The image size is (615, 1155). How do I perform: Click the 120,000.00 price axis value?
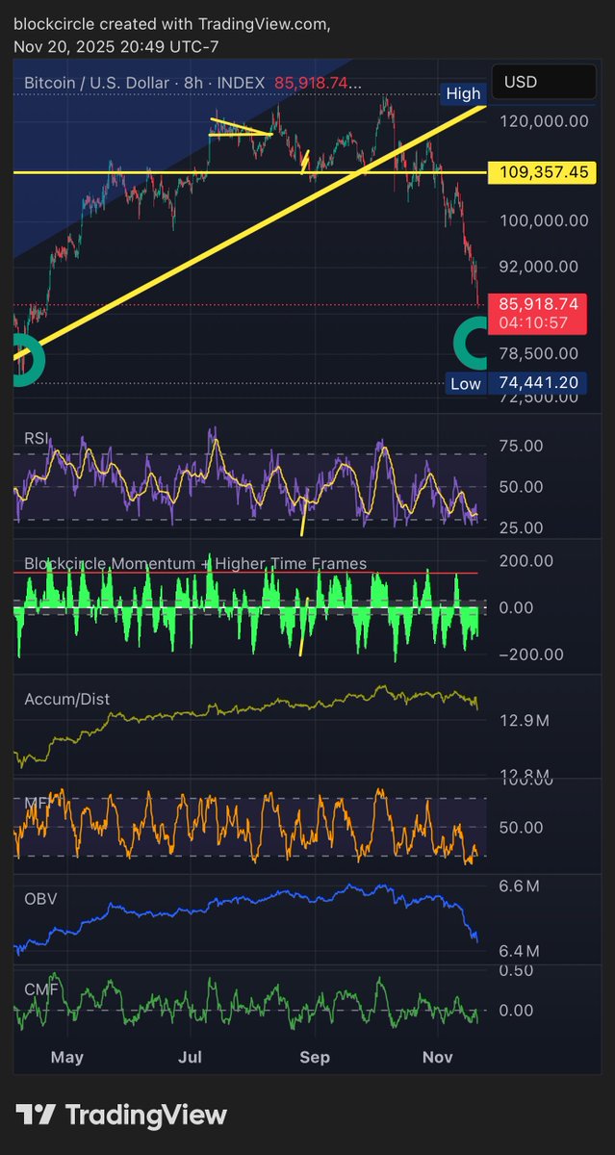point(544,121)
